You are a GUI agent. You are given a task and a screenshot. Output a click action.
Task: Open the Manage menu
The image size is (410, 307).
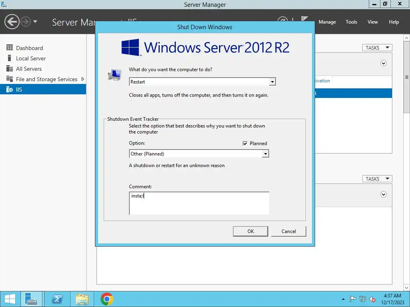(x=327, y=22)
